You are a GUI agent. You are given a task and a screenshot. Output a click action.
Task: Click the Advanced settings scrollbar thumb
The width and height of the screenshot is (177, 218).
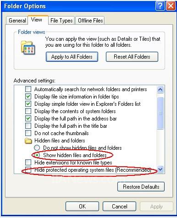click(x=160, y=113)
